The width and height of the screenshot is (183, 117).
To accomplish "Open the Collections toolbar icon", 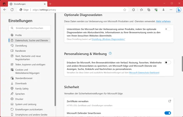I will click(x=149, y=9).
